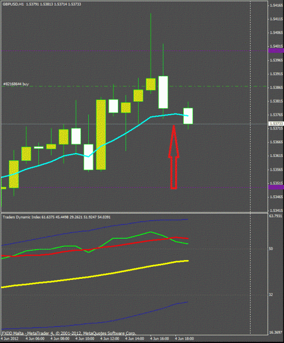This screenshot has width=284, height=343.
Task: Click the 63.7931 indicator scale value
Action: click(275, 216)
